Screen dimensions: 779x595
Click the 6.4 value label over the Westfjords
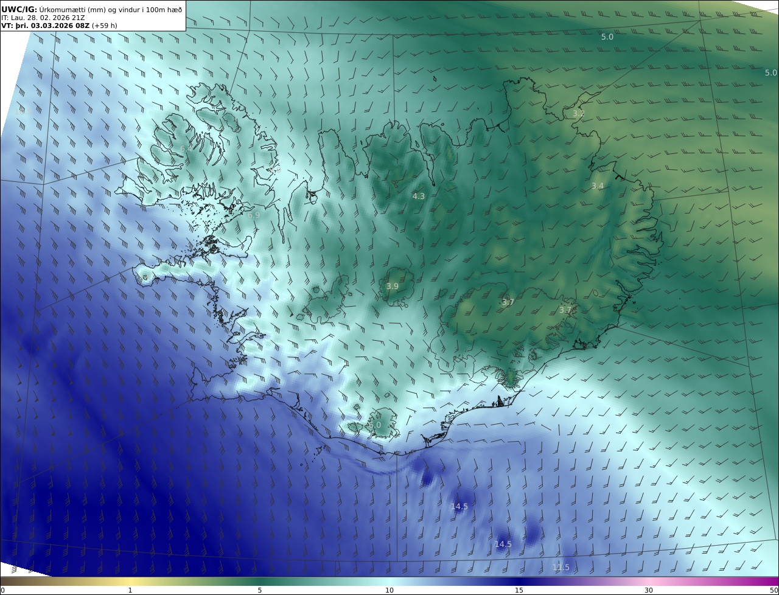point(186,148)
